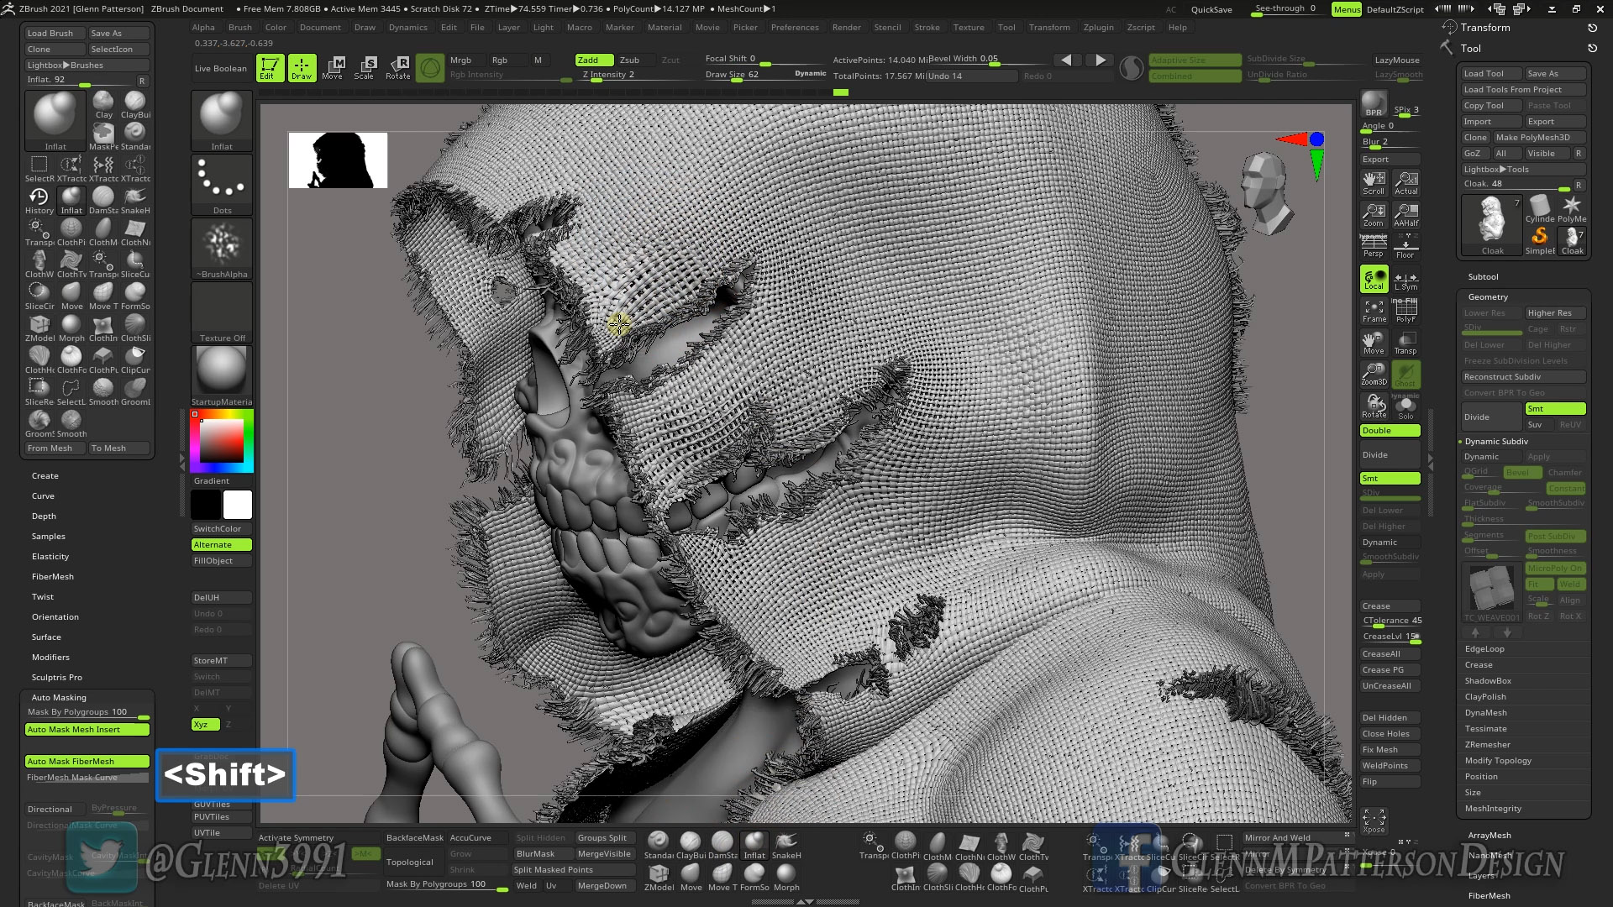This screenshot has width=1613, height=907.
Task: Activate Symmetry in bottom toolbar
Action: (296, 837)
